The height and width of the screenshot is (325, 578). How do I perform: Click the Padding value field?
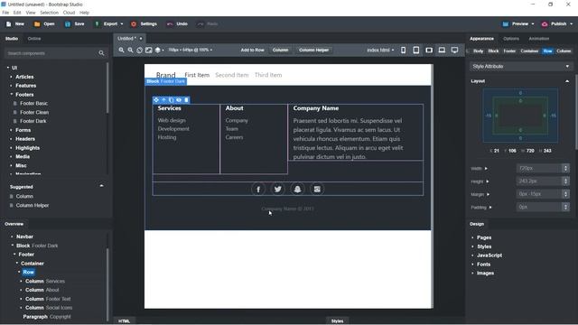point(539,207)
